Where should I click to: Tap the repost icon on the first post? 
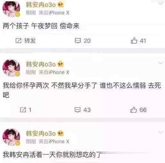pyautogui.click(x=19, y=41)
